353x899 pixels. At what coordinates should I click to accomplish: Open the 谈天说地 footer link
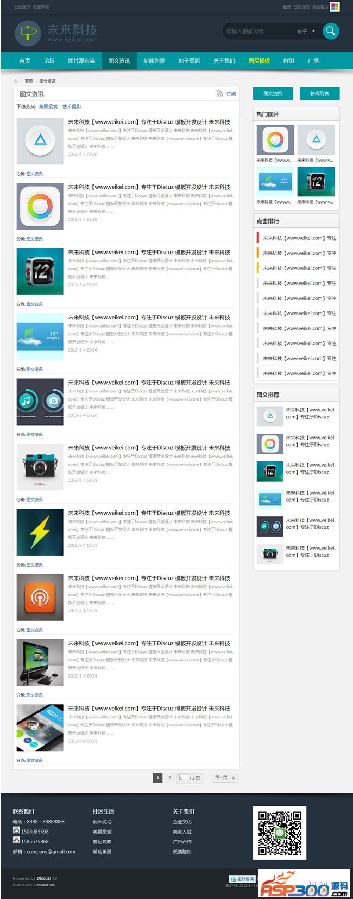(x=102, y=822)
